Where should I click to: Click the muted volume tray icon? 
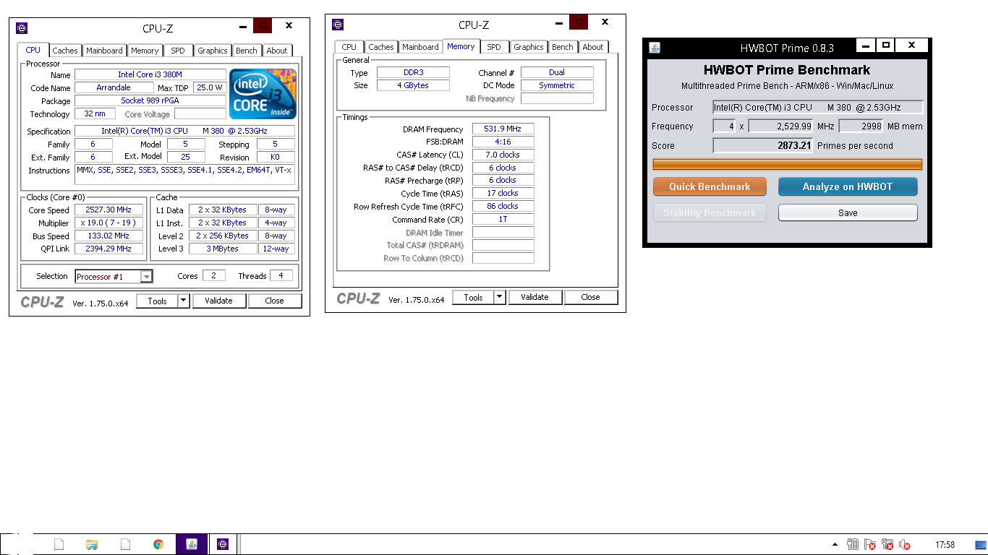904,545
